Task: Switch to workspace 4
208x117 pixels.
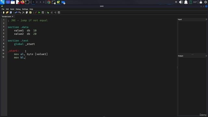Action: click(x=44, y=2)
